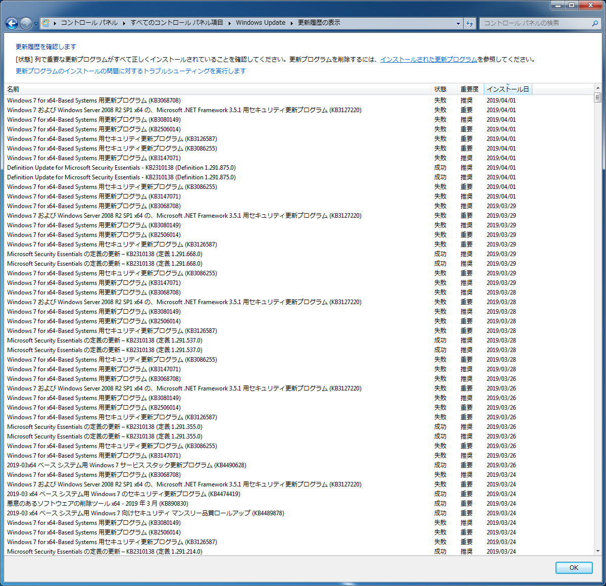This screenshot has width=606, height=586.
Task: Click the magnifier search icon
Action: click(595, 23)
